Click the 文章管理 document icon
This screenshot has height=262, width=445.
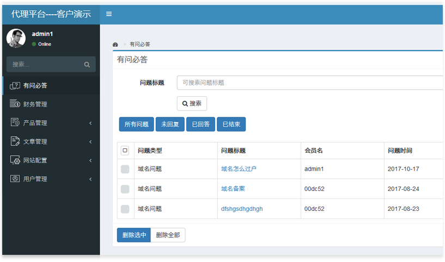[15, 141]
